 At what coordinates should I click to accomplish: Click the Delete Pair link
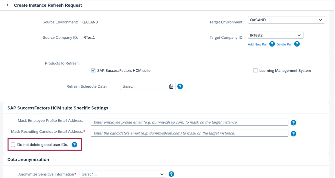285,44
